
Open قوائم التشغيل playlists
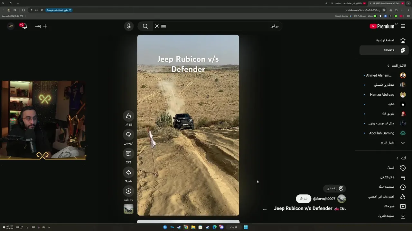384,177
